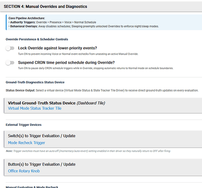Select the Core Pipeline Architecture info box

click(104, 22)
